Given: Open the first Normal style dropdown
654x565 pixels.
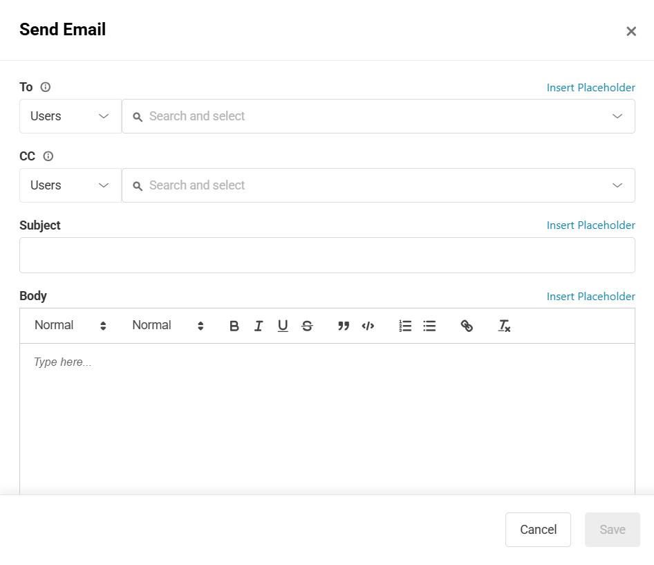Looking at the screenshot, I should (71, 326).
